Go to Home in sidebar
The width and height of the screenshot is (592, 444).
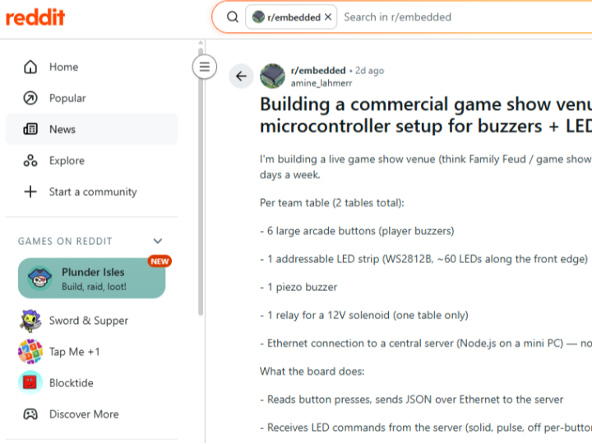(x=63, y=67)
